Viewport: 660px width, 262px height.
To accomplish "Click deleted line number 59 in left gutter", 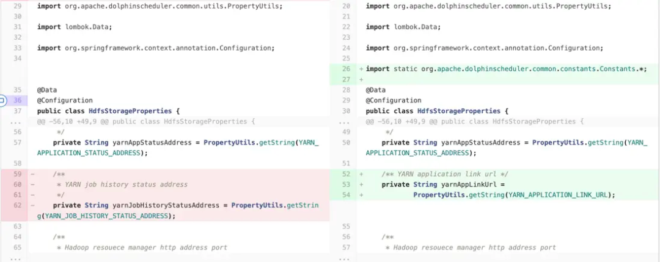I will click(17, 174).
